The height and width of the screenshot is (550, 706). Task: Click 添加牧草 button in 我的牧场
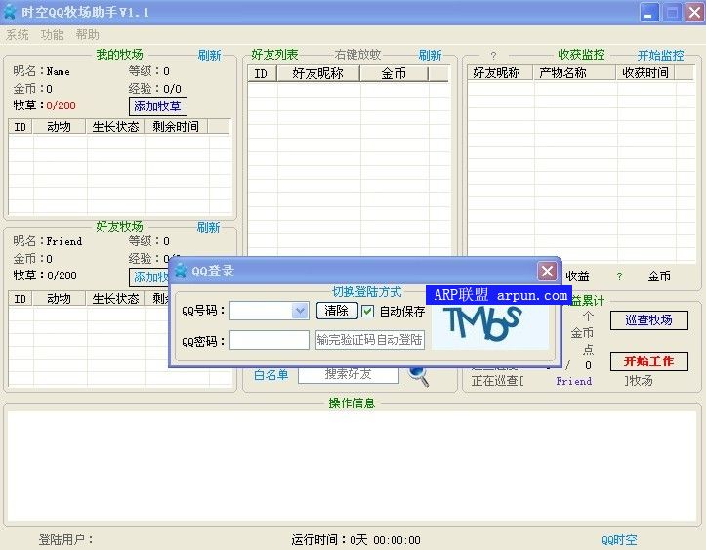coord(157,106)
